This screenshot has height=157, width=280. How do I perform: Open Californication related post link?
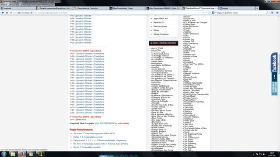coord(100,140)
